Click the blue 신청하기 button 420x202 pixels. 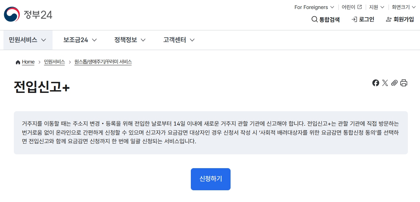point(210,179)
